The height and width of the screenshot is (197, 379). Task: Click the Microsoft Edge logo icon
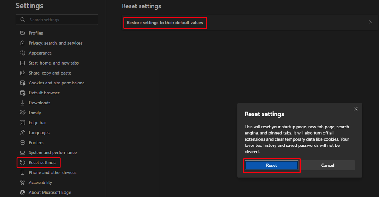[x=23, y=193]
